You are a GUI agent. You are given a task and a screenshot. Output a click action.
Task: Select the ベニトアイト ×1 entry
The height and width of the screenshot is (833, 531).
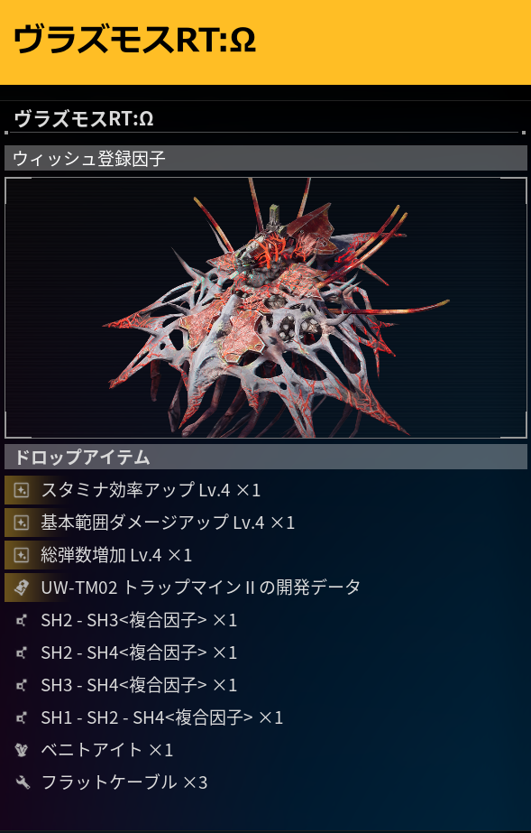(106, 750)
